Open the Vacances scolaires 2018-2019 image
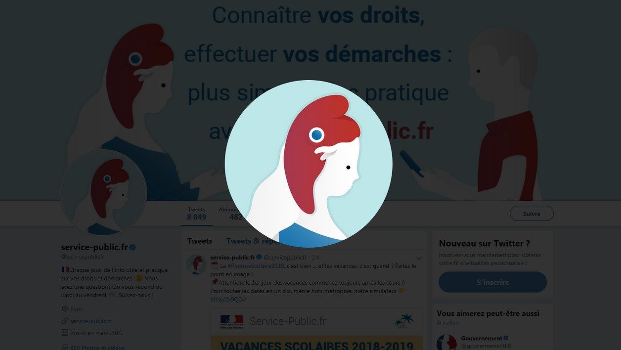Image resolution: width=621 pixels, height=350 pixels. (x=316, y=329)
